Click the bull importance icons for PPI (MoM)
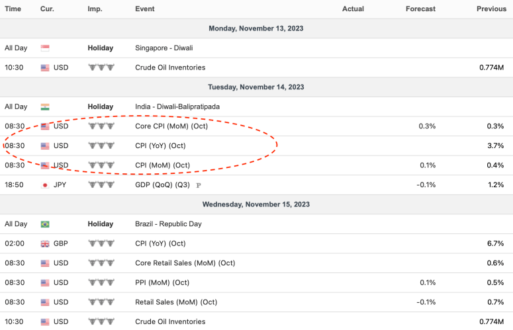The width and height of the screenshot is (513, 330). click(101, 283)
